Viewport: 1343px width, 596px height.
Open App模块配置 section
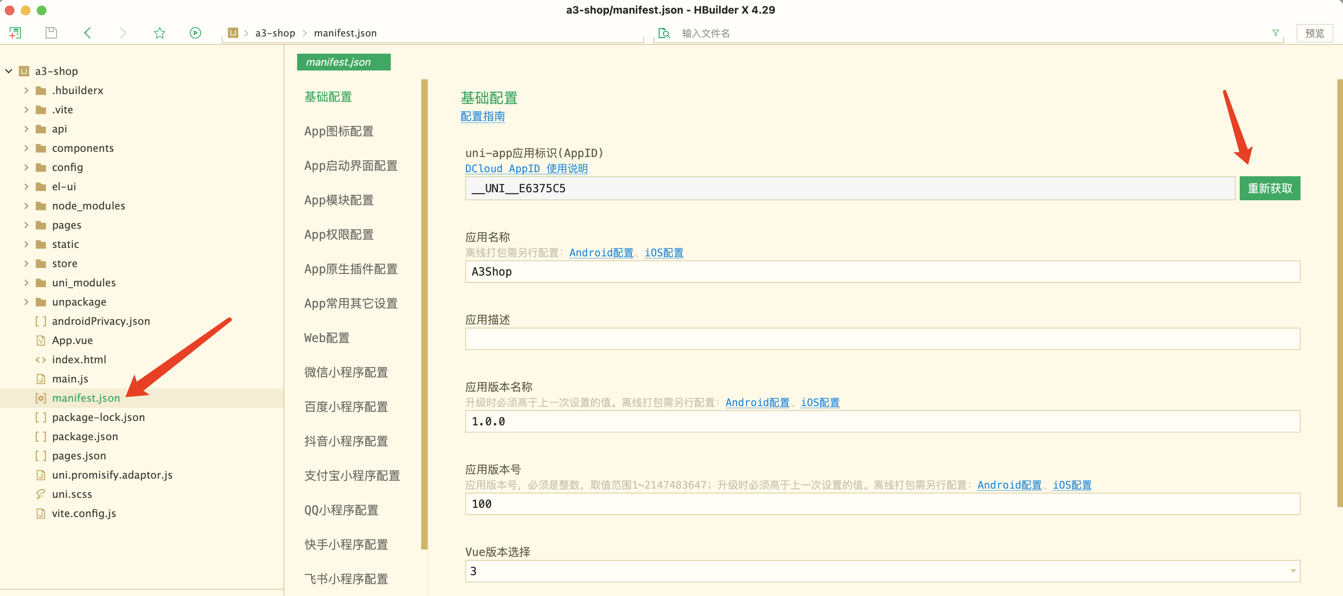tap(339, 200)
